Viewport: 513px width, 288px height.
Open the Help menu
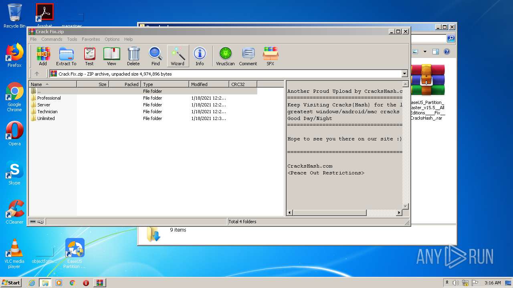[128, 39]
